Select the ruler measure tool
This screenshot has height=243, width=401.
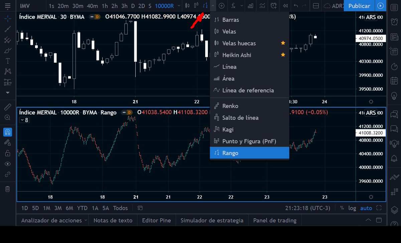(x=7, y=107)
